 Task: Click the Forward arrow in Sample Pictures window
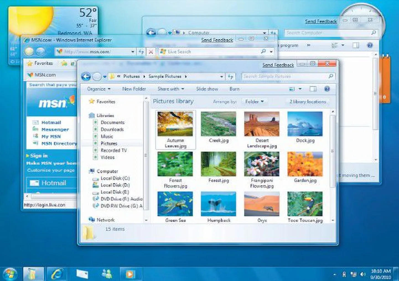[97, 76]
